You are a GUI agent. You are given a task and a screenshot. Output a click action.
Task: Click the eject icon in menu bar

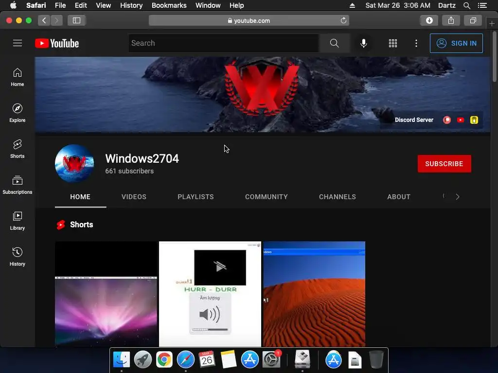point(352,5)
